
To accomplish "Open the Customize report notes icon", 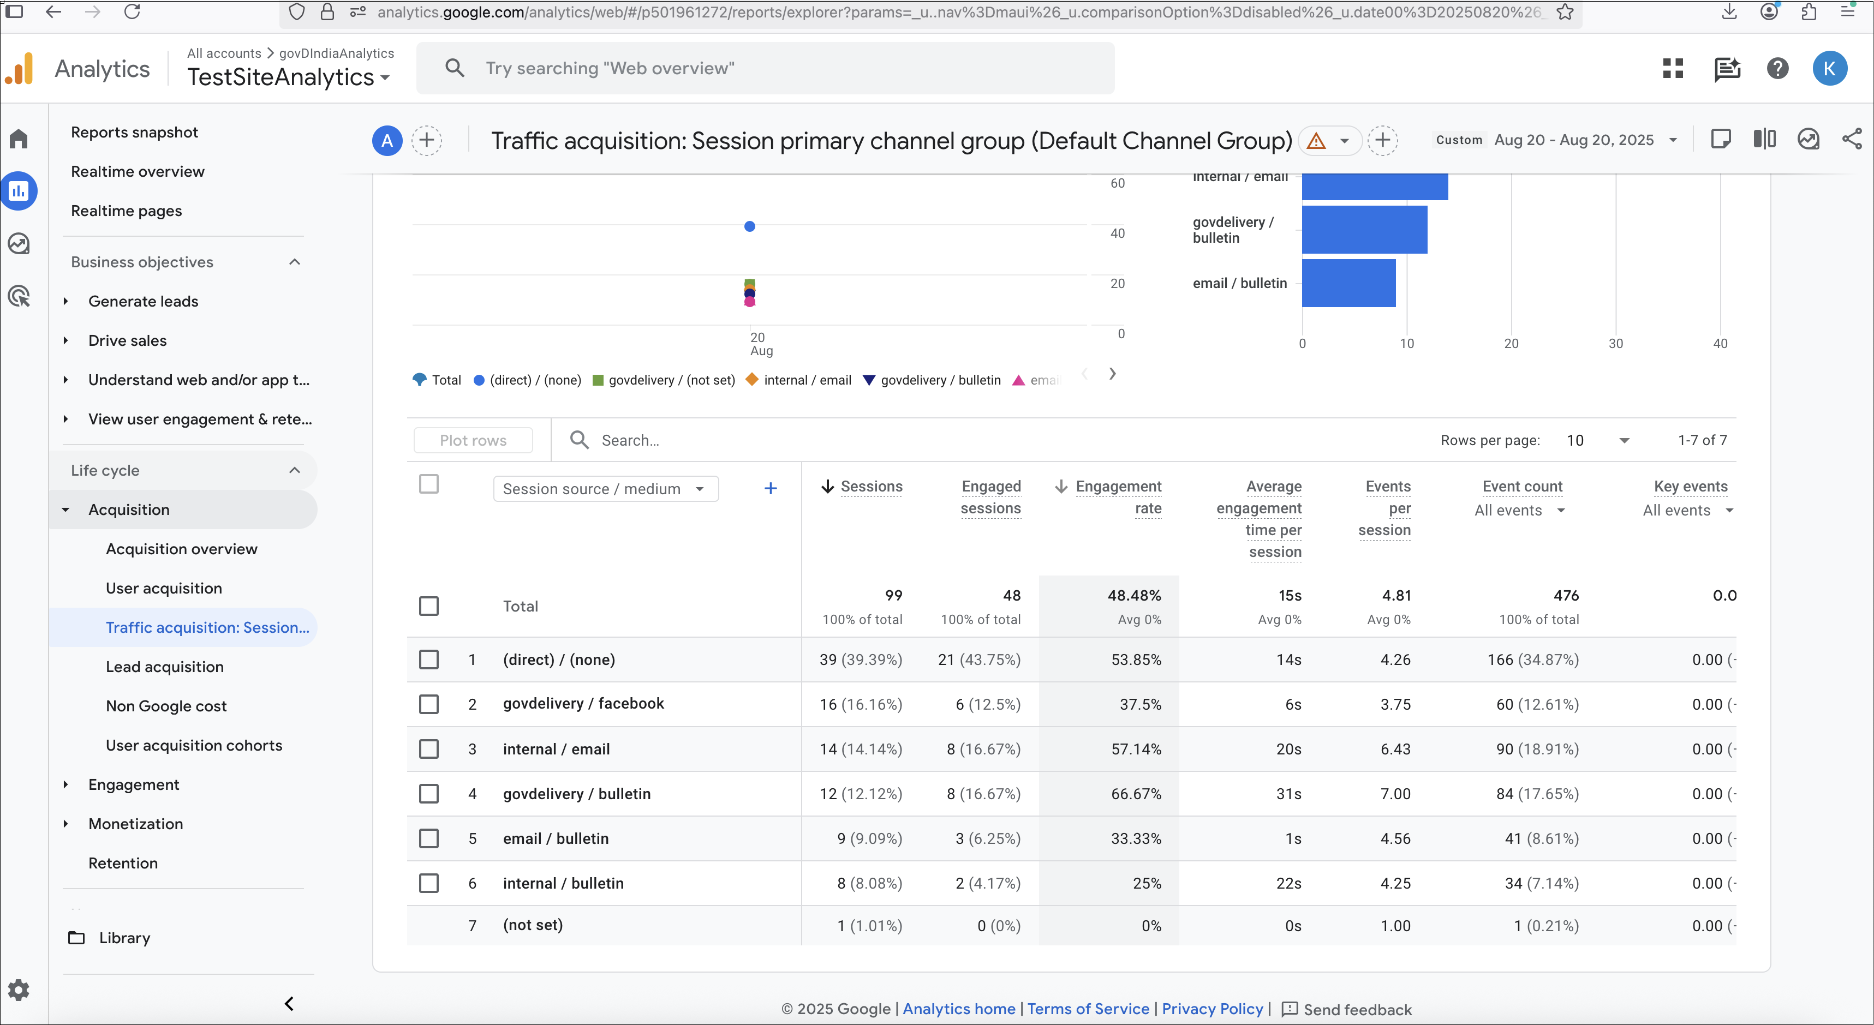I will (1721, 140).
